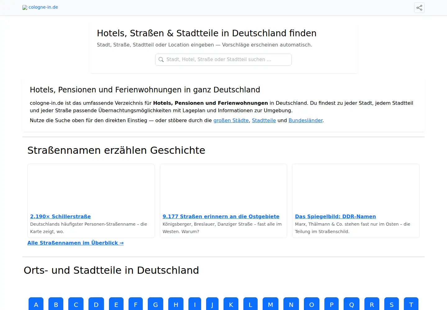Follow the 'großen Städte' link
The width and height of the screenshot is (447, 310).
coord(231,120)
